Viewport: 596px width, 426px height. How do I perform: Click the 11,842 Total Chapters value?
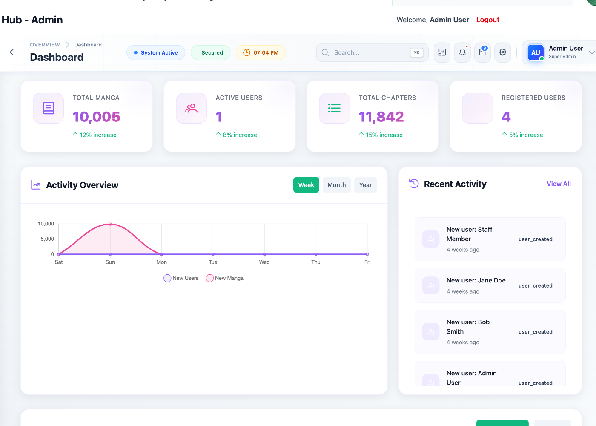(x=381, y=117)
